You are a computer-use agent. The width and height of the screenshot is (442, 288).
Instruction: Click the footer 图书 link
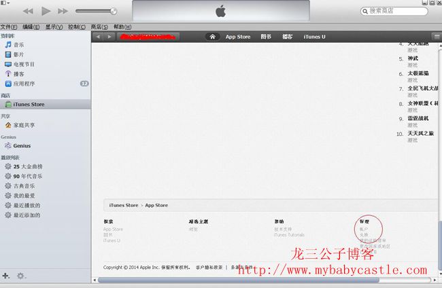107,235
